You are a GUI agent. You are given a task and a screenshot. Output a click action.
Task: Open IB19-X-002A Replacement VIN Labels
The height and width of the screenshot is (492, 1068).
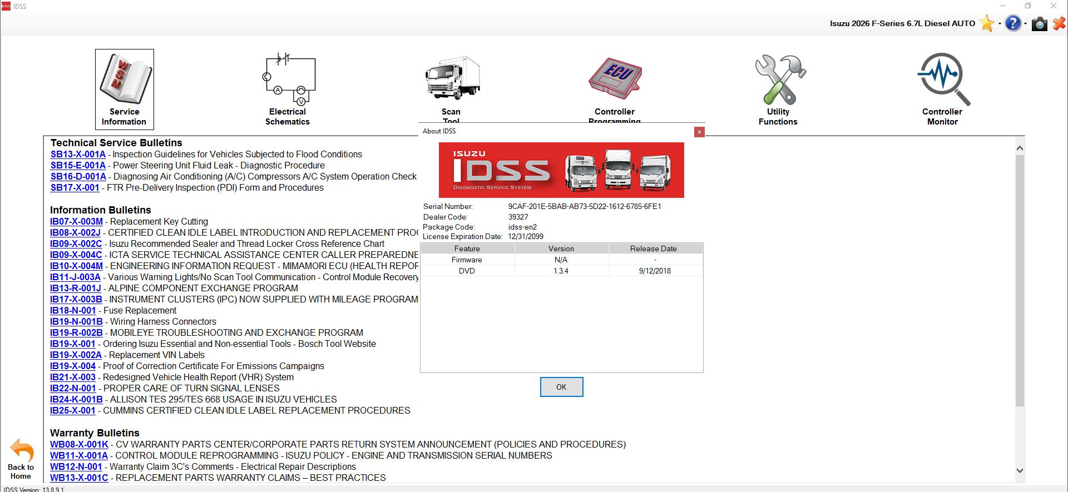(76, 355)
